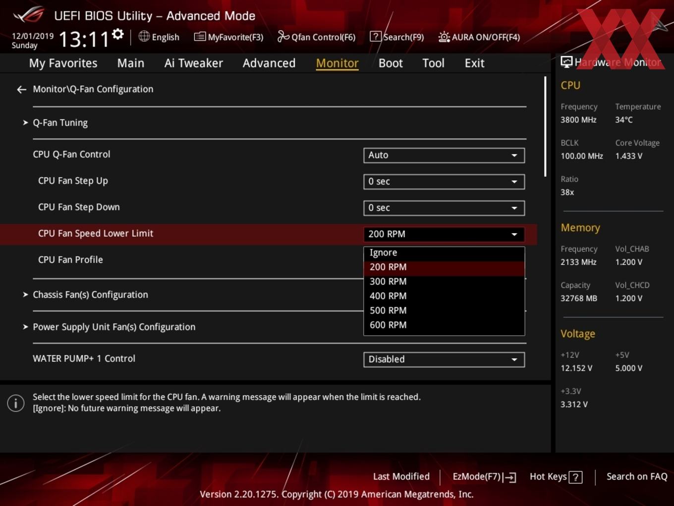Click memory capacity 32768 MB
The image size is (674, 506).
579,298
